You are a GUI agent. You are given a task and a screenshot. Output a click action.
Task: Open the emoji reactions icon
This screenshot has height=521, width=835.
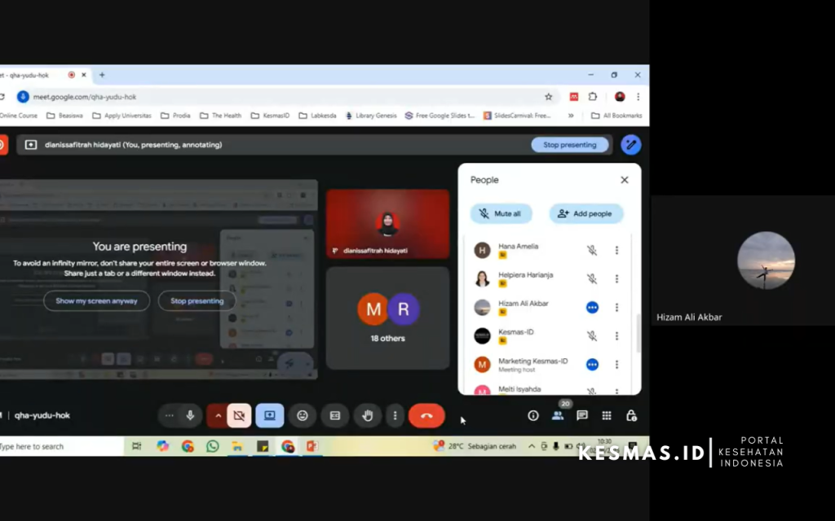pyautogui.click(x=303, y=415)
